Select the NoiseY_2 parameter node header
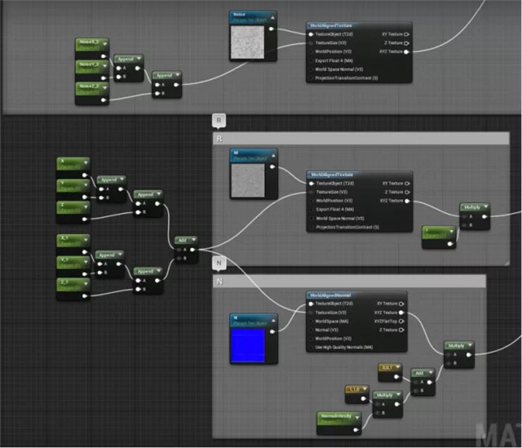Image resolution: width=522 pixels, height=448 pixels. pyautogui.click(x=92, y=66)
